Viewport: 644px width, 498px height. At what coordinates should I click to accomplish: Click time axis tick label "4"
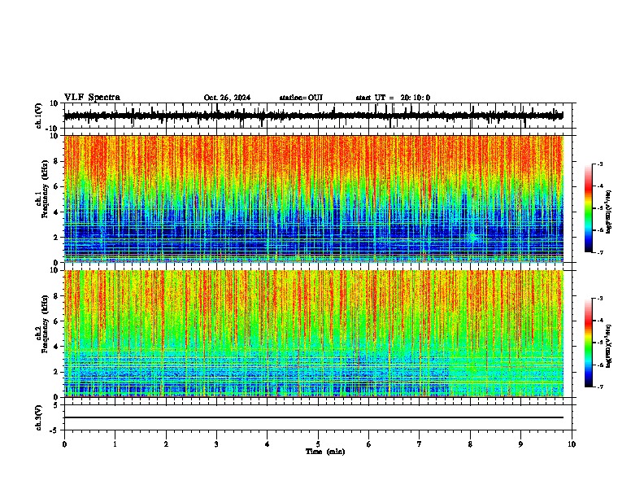268,444
